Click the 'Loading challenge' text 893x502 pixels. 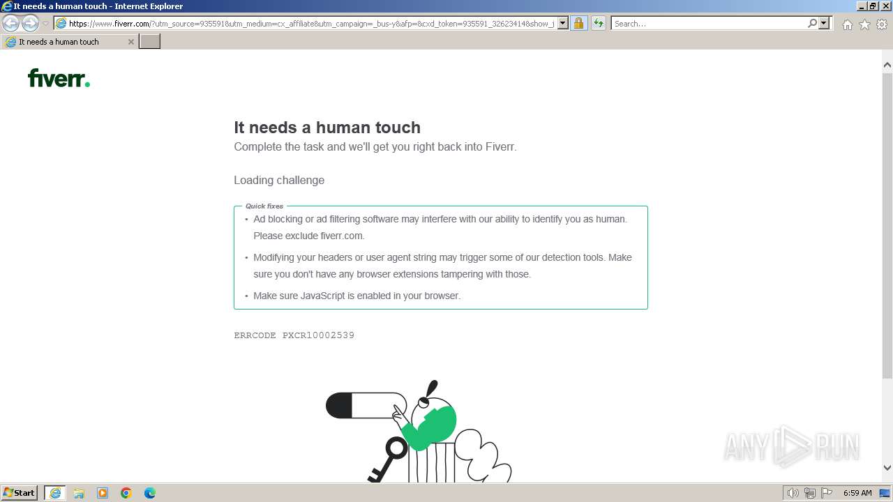pos(279,180)
